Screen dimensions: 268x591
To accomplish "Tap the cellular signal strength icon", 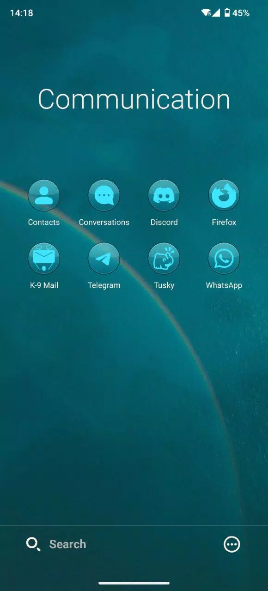I will (216, 13).
